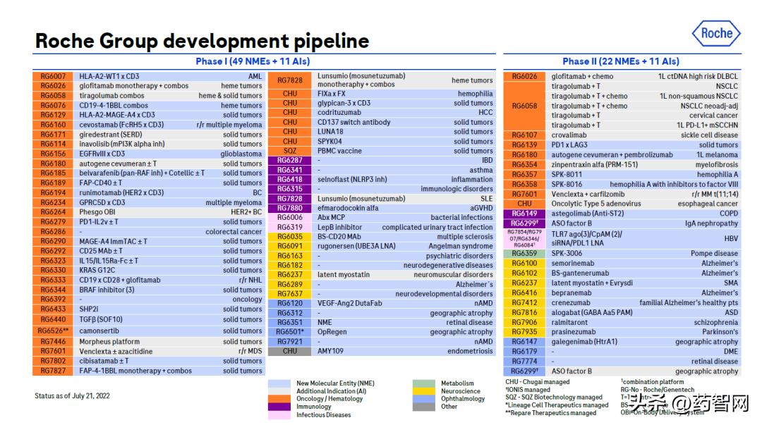Select the camonsertib row in Phase I
The width and height of the screenshot is (762, 425).
point(169,331)
